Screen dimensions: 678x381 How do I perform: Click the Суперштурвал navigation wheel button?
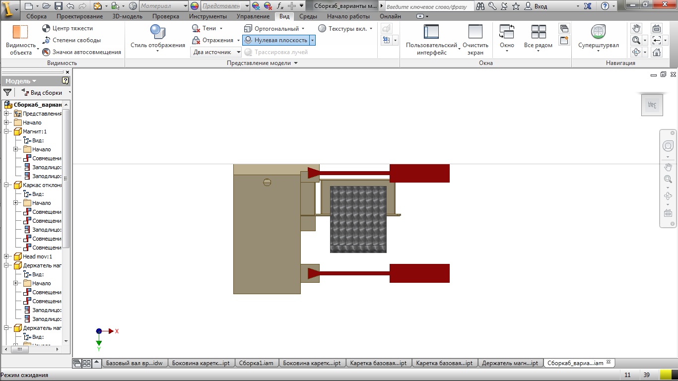(598, 40)
